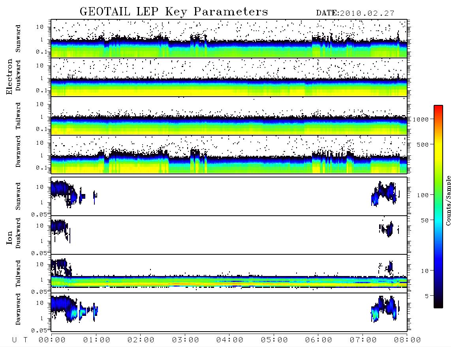The width and height of the screenshot is (451, 347).
Task: Click the color scale bar
Action: pyautogui.click(x=438, y=207)
